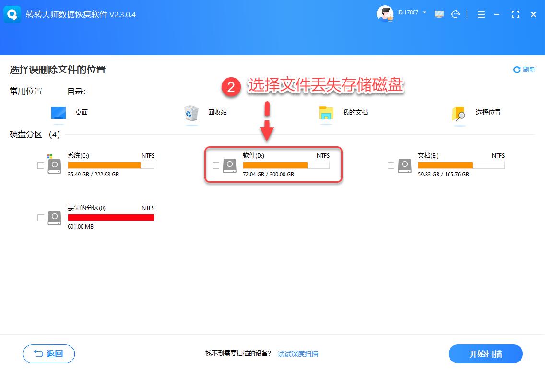Click the C: drive usage bar
This screenshot has width=545, height=373.
click(x=111, y=165)
